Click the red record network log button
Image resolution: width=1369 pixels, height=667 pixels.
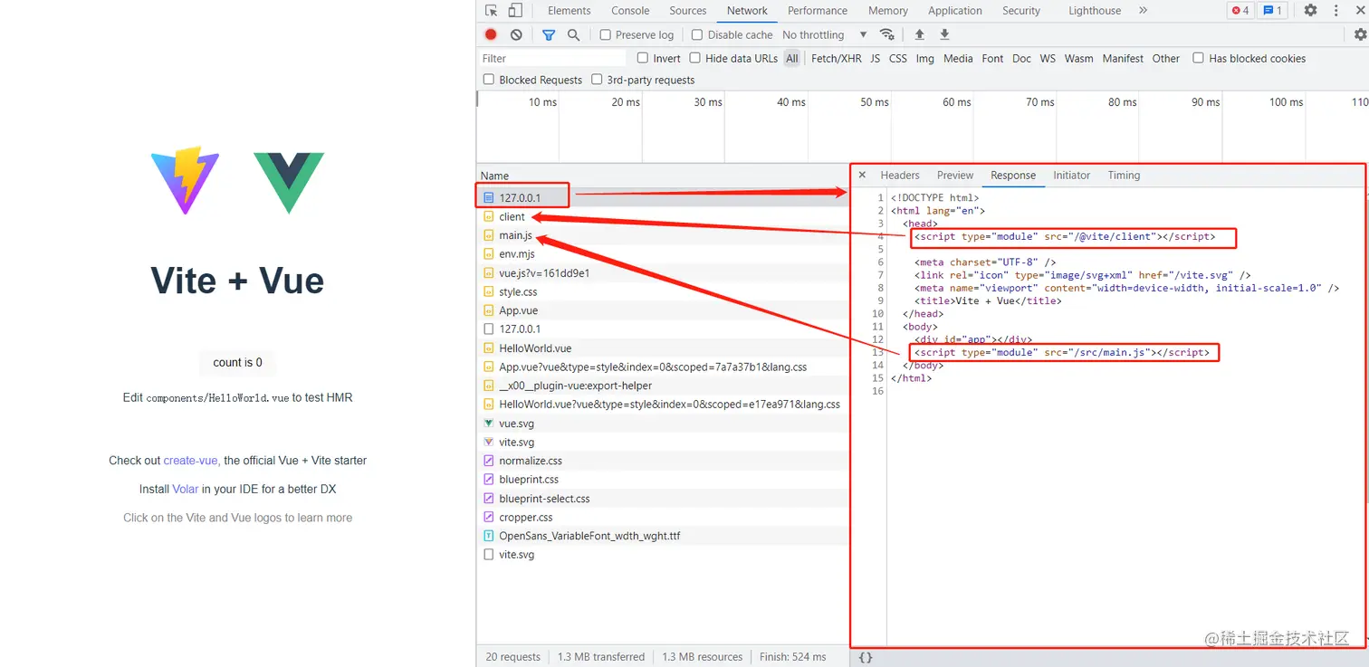(491, 34)
